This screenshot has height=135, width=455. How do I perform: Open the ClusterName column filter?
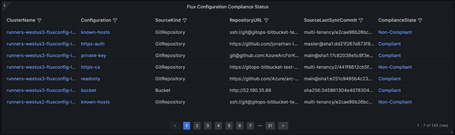click(x=40, y=20)
